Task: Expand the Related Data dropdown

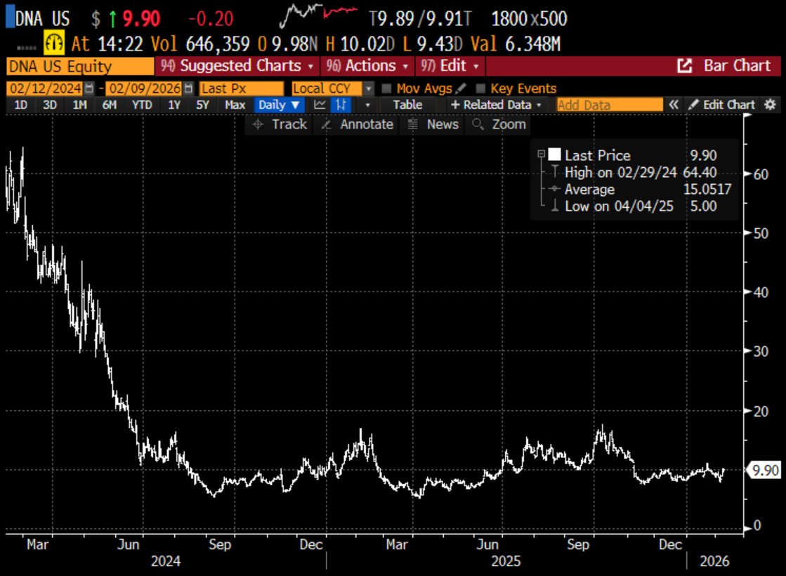Action: pos(497,105)
